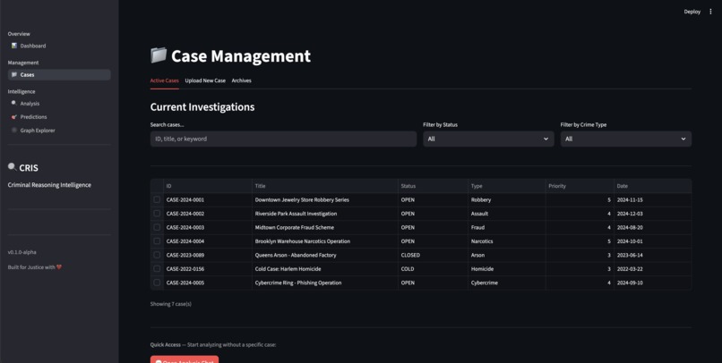Image resolution: width=722 pixels, height=363 pixels.
Task: Click the Cases folder icon in sidebar
Action: (x=14, y=74)
